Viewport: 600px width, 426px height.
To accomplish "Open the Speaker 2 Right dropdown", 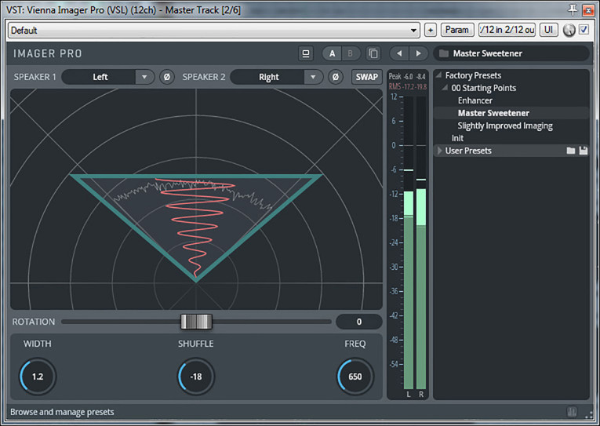I will [x=277, y=77].
